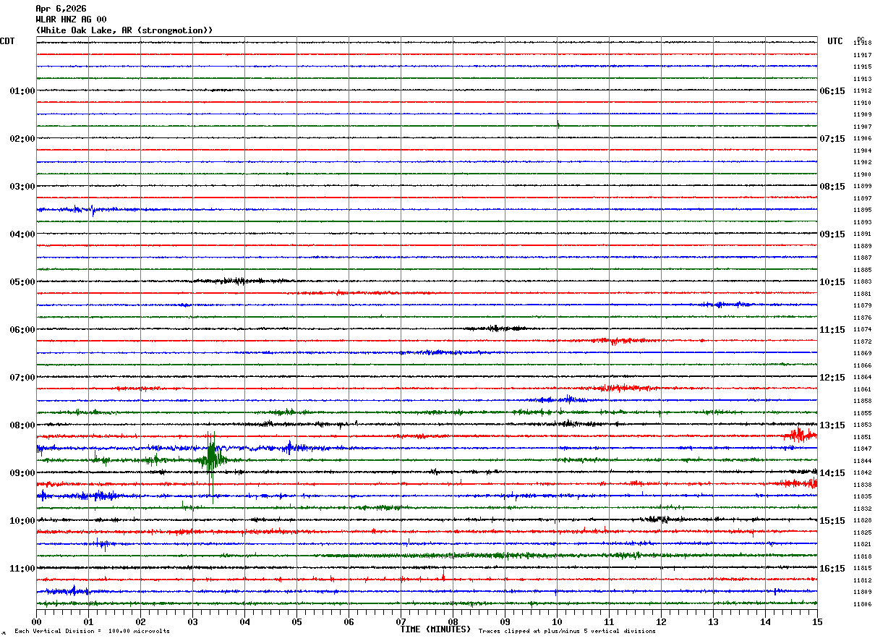This screenshot has width=875, height=641.
Task: Click the "CDT" timezone label
Action: pos(7,41)
